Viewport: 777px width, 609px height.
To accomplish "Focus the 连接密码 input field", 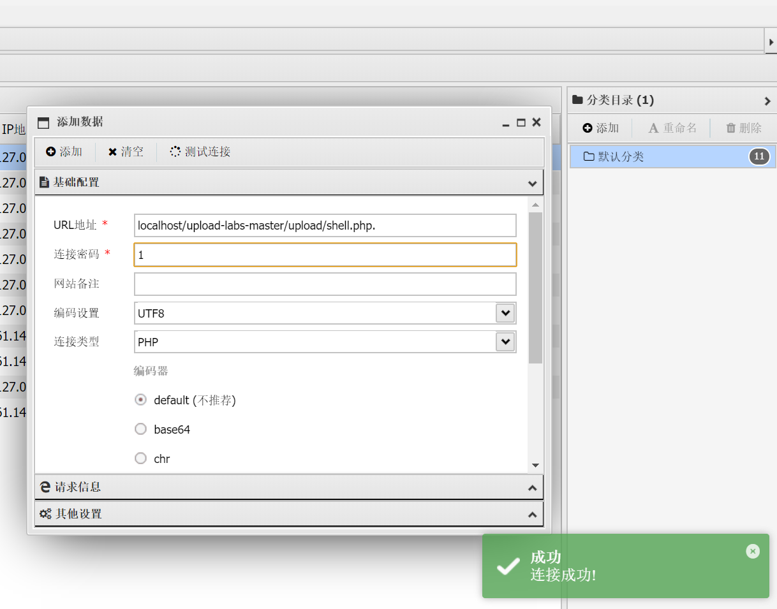I will [325, 254].
